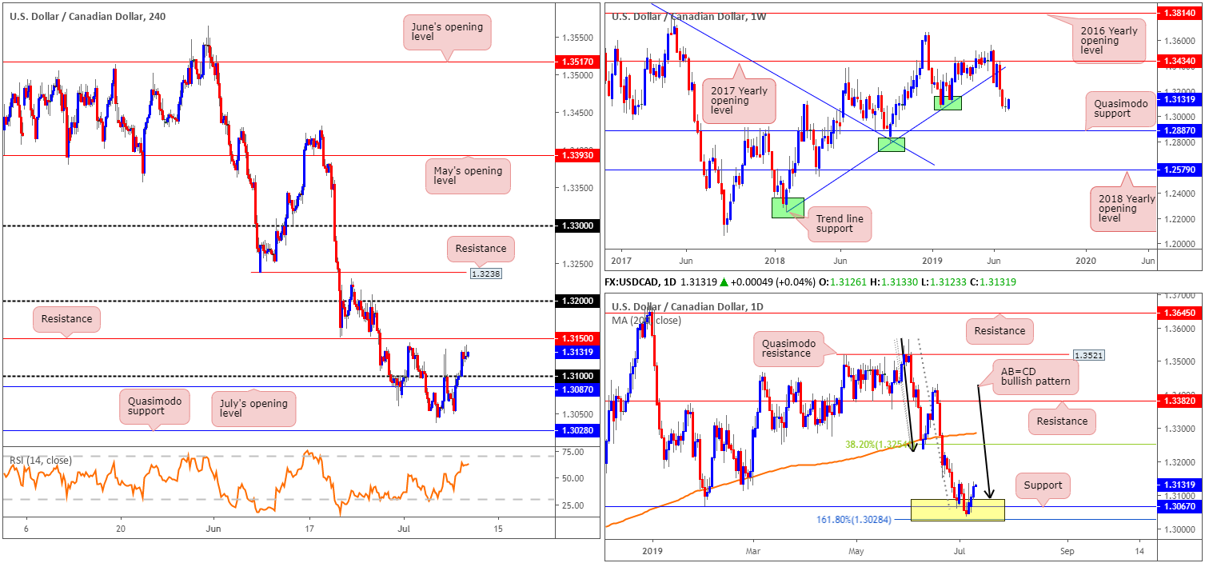
Task: Select the 1.25790 blue price label
Action: pos(1180,170)
